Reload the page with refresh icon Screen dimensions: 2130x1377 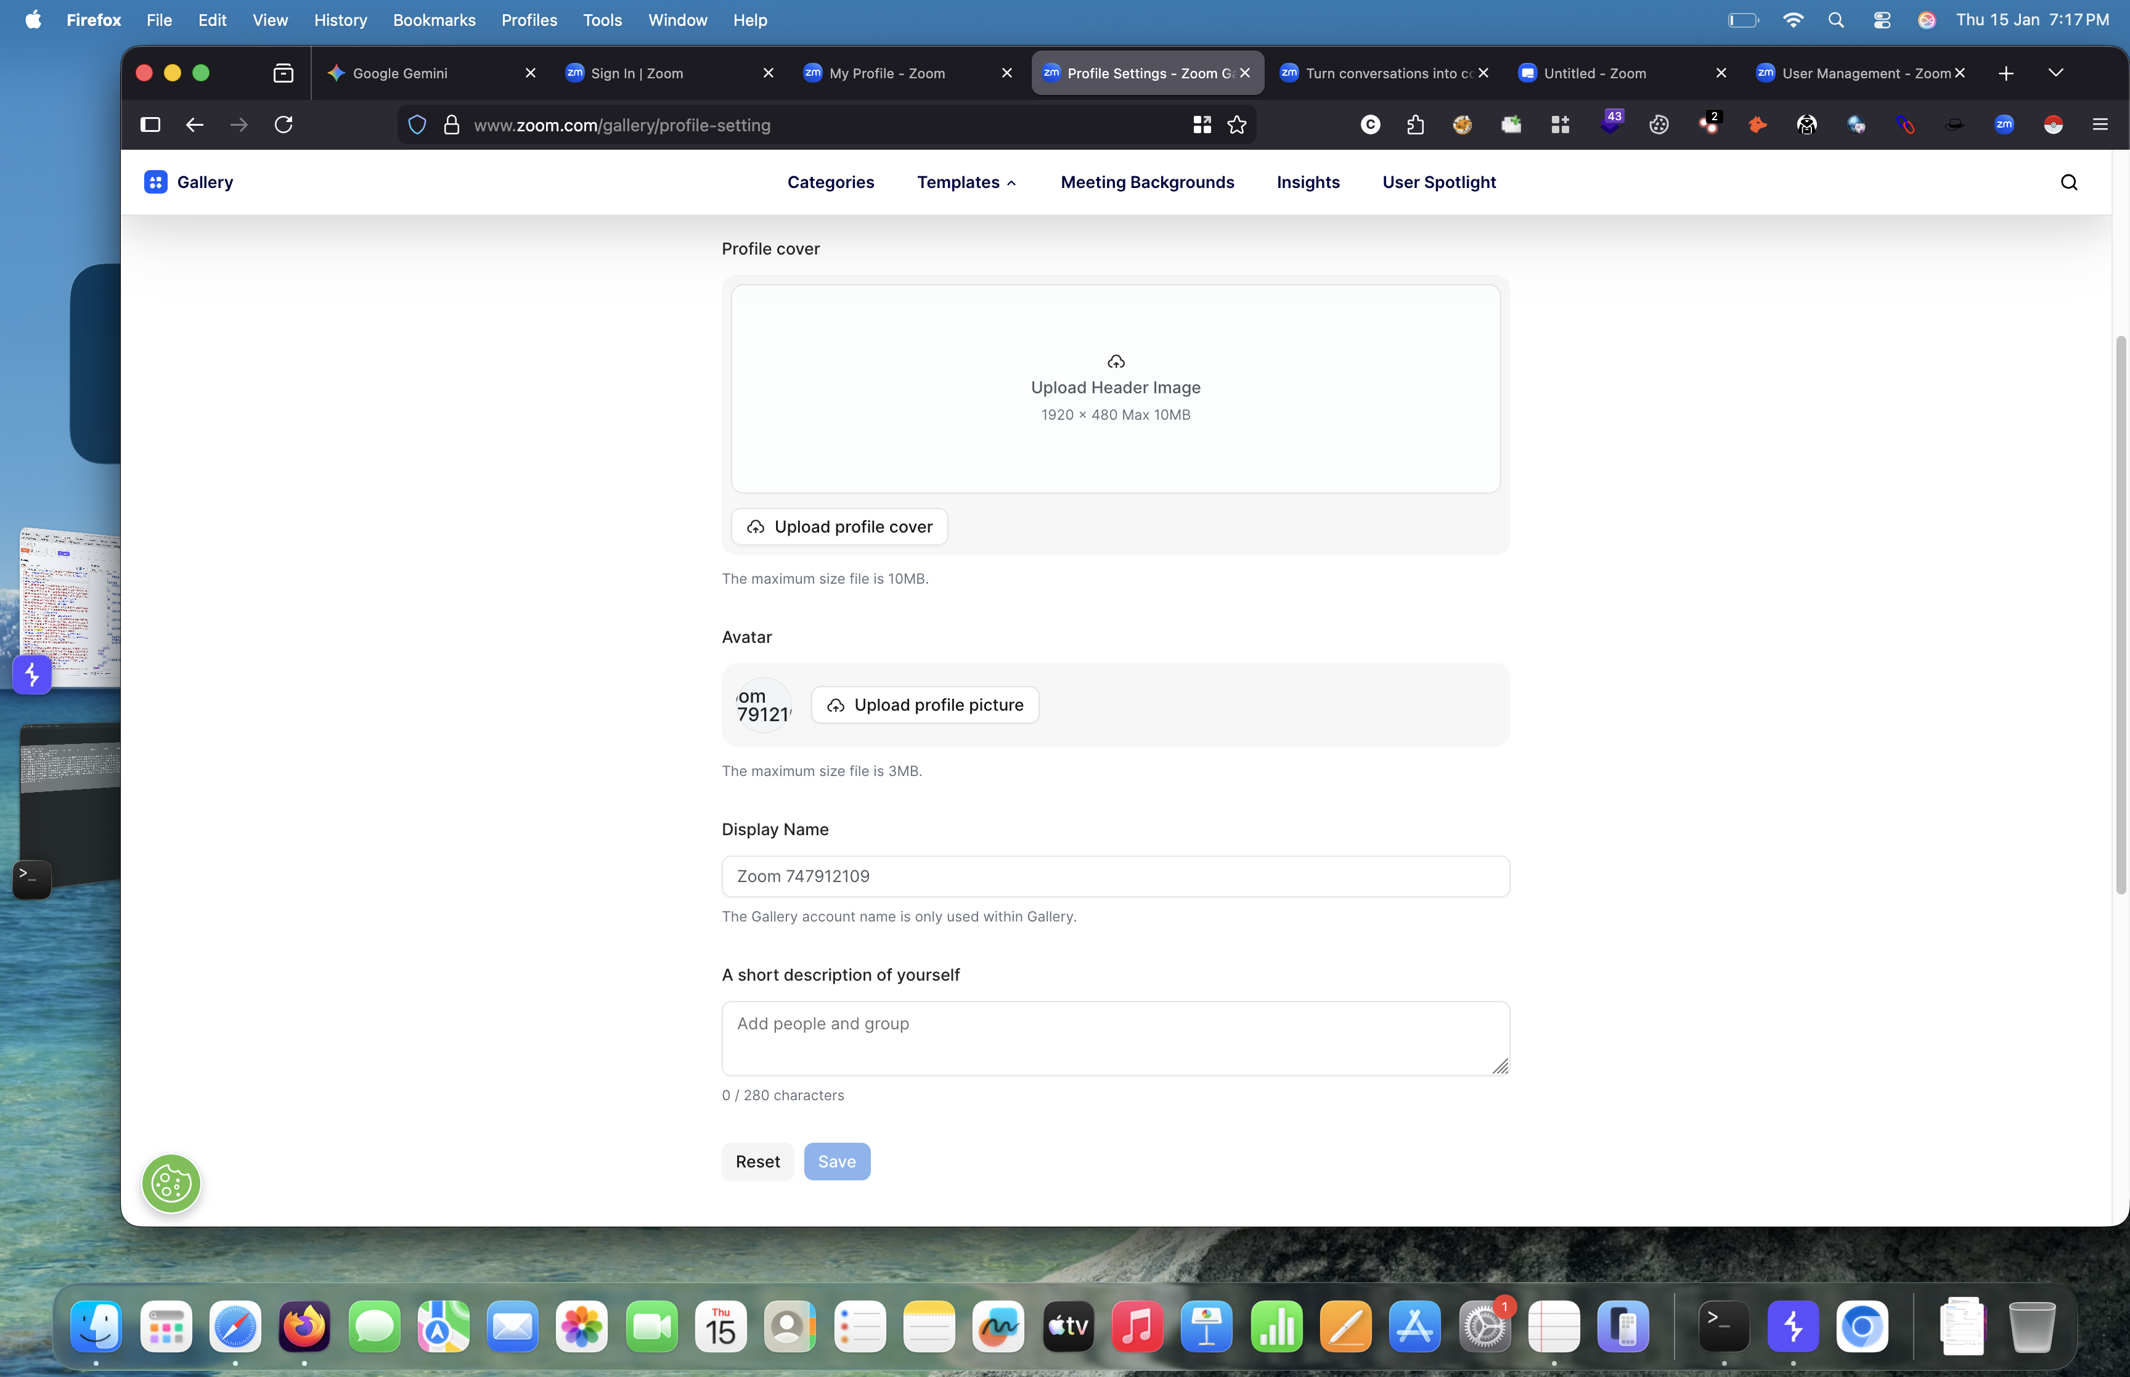[x=284, y=125]
